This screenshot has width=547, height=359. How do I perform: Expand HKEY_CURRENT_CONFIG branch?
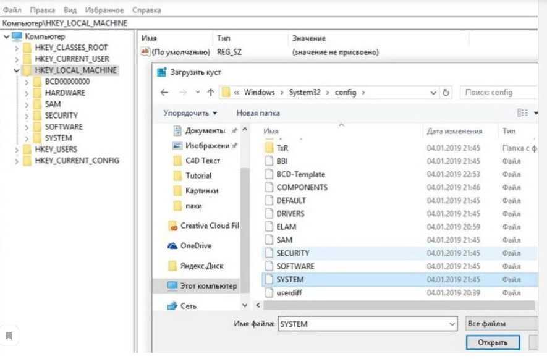click(x=17, y=161)
